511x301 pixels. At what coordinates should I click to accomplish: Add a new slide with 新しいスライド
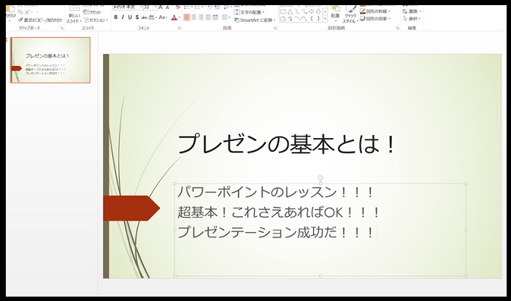74,15
